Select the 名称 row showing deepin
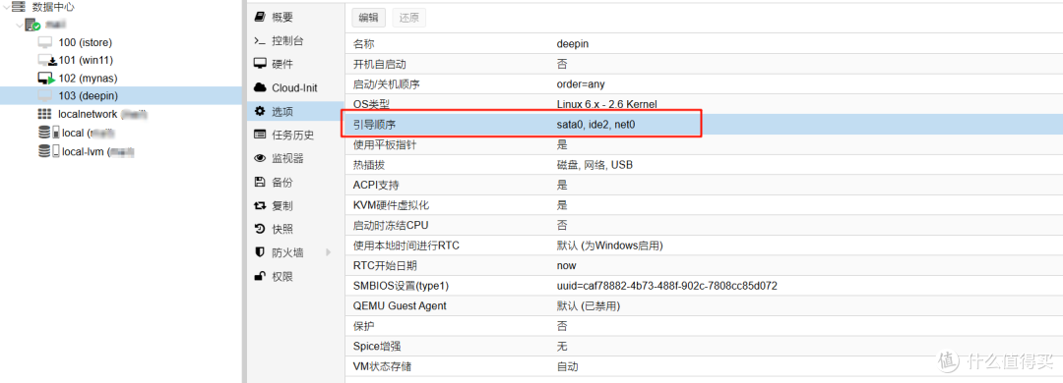Image resolution: width=1063 pixels, height=383 pixels. pos(704,44)
